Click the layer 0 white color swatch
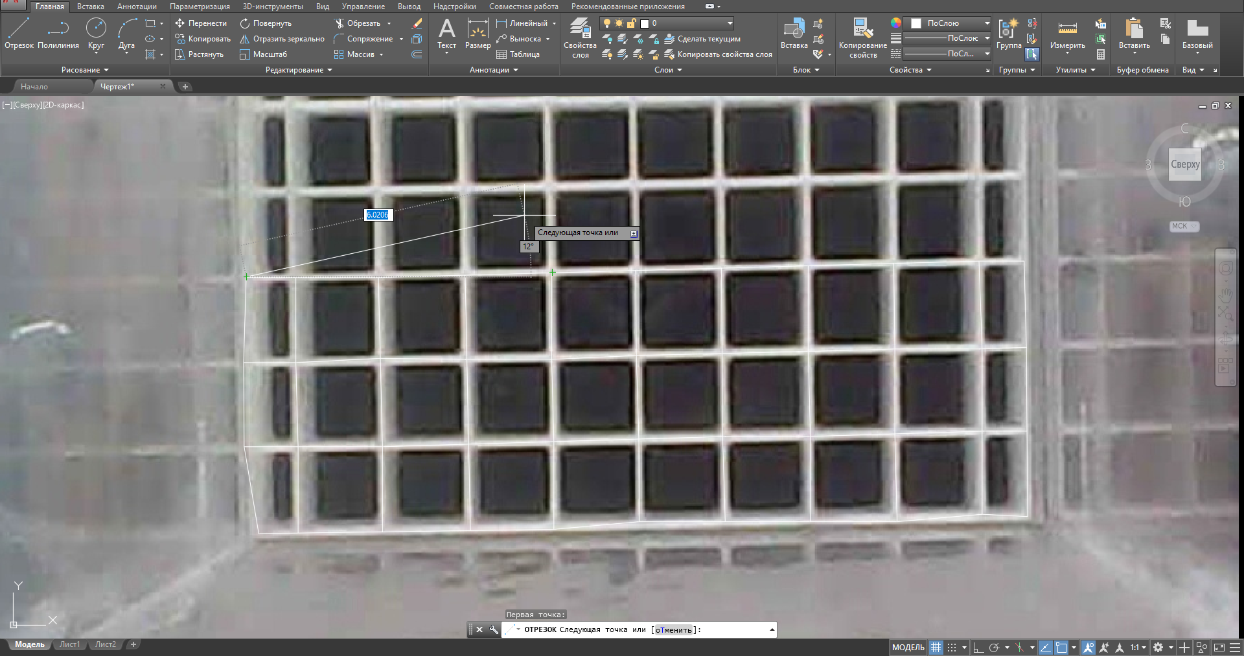The image size is (1244, 656). click(645, 23)
